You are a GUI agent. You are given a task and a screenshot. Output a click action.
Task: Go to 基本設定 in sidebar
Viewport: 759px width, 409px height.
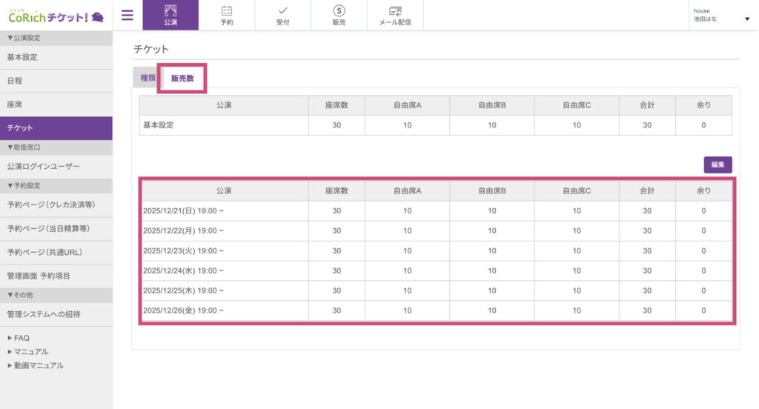pyautogui.click(x=22, y=57)
